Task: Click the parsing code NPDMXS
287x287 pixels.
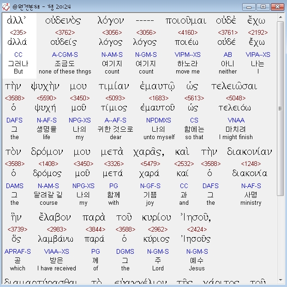Action: pos(159,120)
